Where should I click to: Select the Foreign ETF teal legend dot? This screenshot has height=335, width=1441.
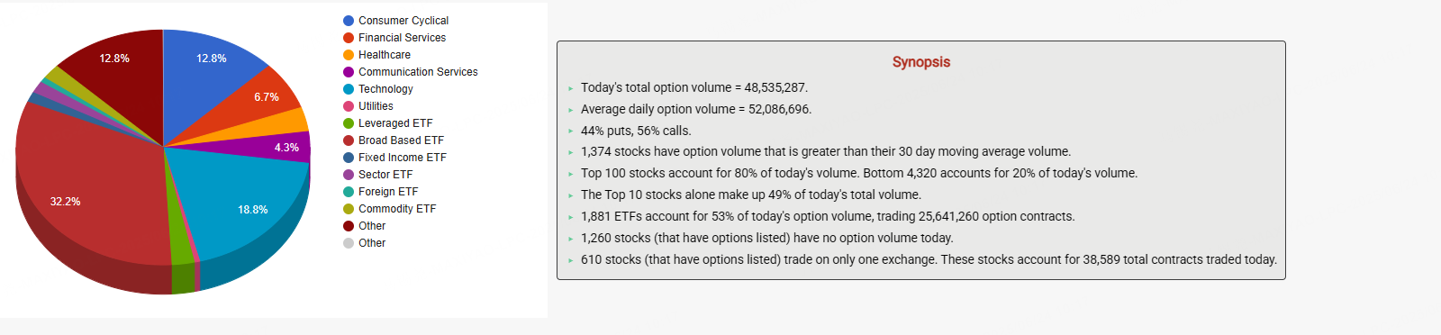(x=349, y=192)
